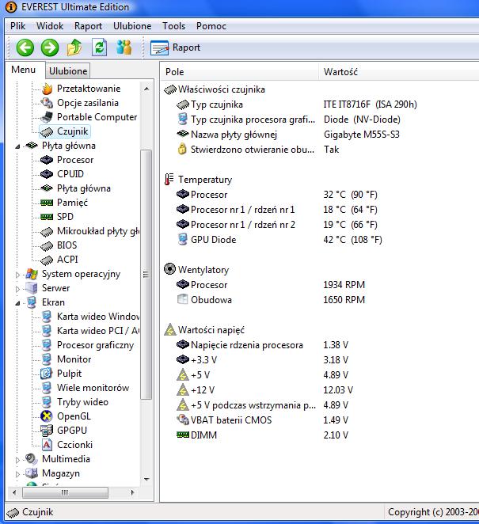Image resolution: width=479 pixels, height=524 pixels.
Task: Expand the Magazyn branch
Action: 17,474
